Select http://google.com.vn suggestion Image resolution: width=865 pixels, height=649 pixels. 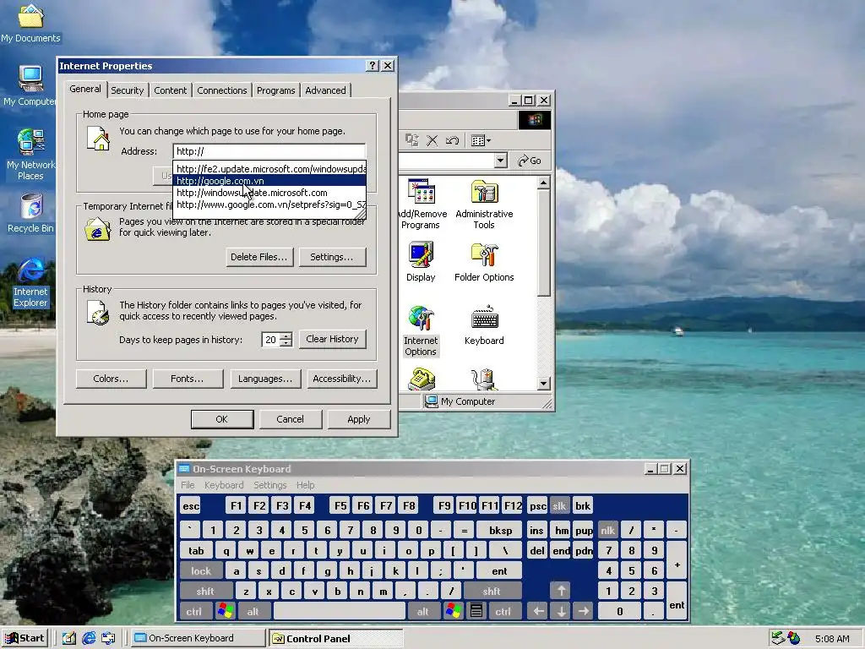[x=269, y=181]
